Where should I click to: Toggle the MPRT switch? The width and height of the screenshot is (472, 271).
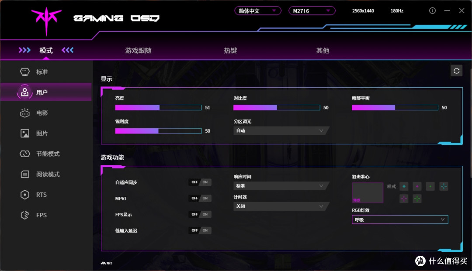(x=200, y=198)
